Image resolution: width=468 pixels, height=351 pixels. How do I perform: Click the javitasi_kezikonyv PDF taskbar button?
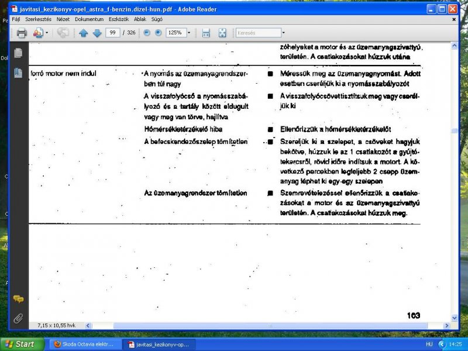click(158, 345)
